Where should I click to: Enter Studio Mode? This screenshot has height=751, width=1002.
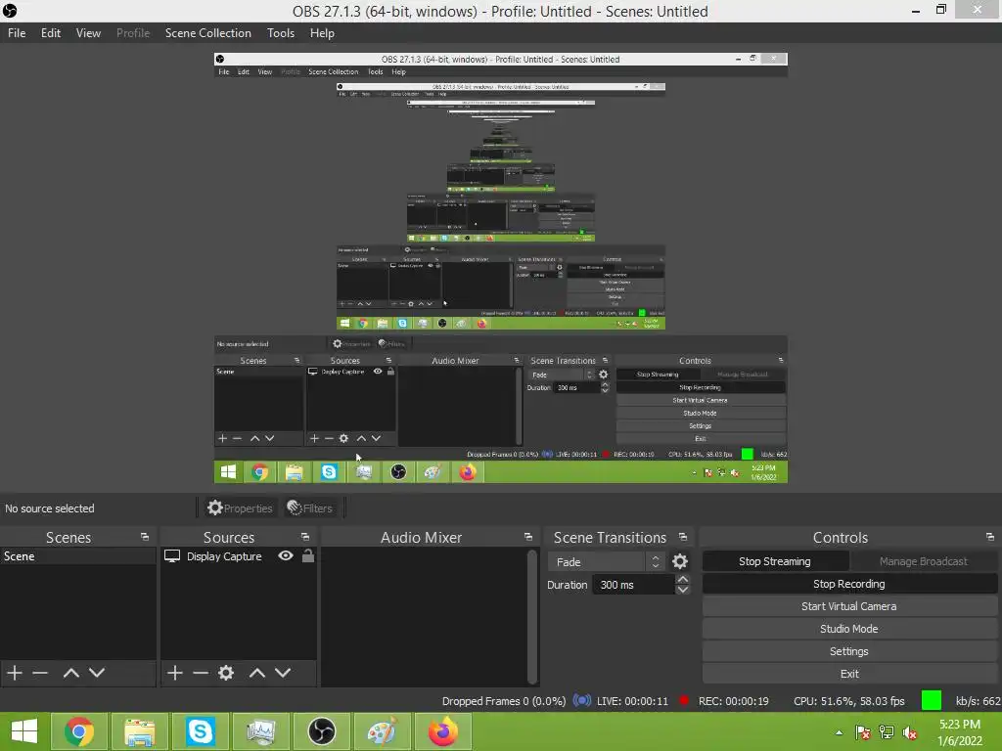click(849, 629)
